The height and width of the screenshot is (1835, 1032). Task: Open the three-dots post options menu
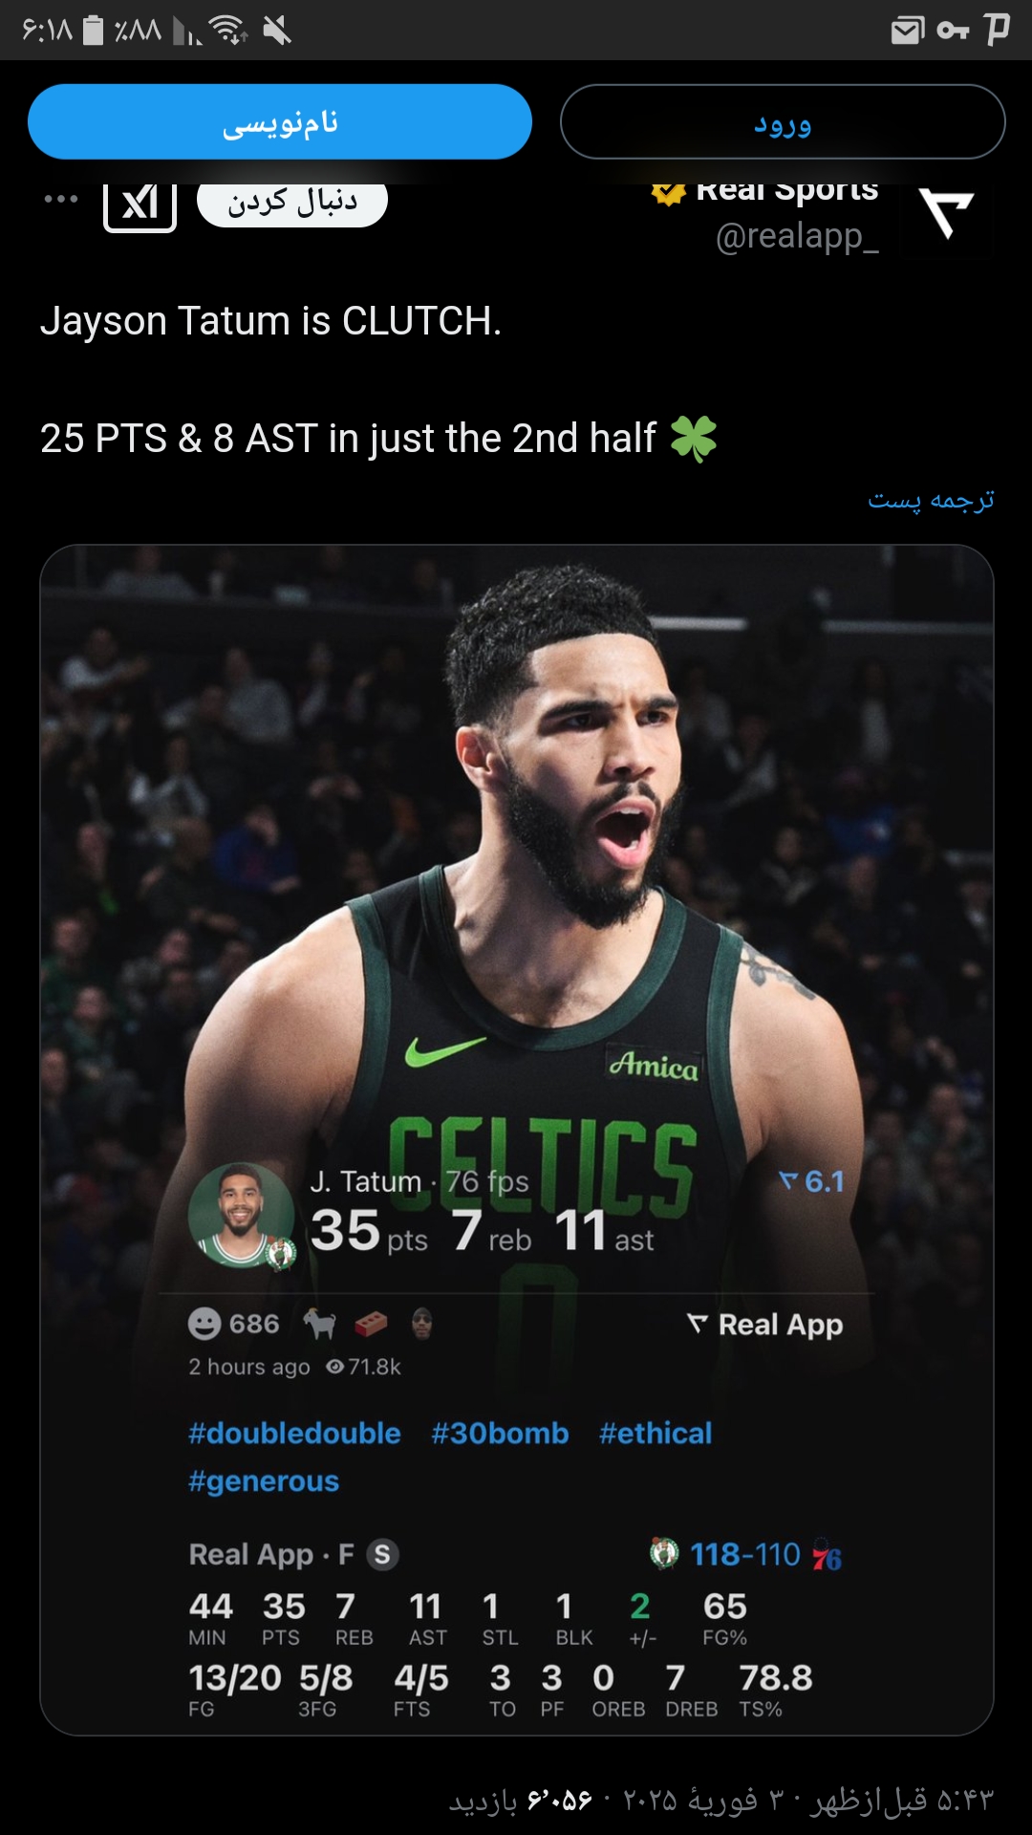(x=61, y=199)
